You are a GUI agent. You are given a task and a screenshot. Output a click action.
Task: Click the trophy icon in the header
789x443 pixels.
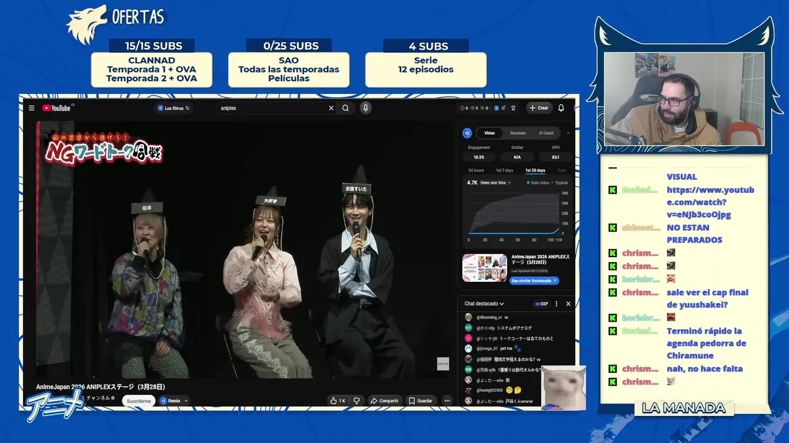[x=513, y=108]
